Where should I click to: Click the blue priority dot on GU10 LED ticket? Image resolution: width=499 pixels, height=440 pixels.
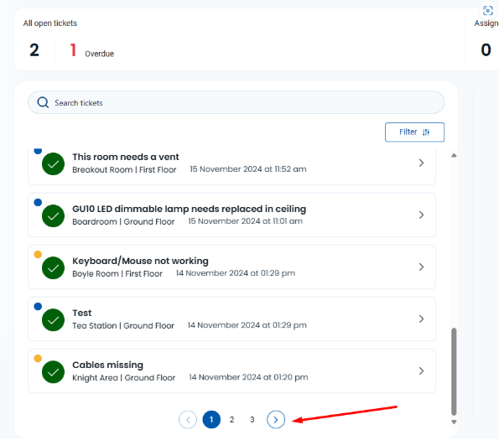38,202
